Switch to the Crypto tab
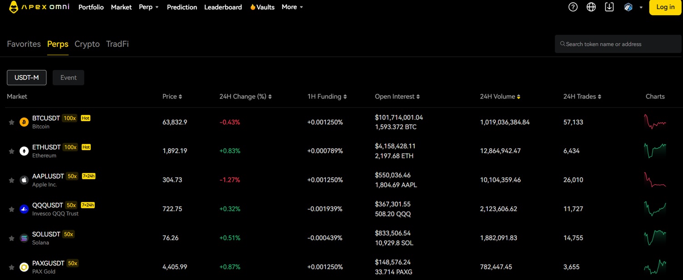The image size is (683, 280). [87, 44]
